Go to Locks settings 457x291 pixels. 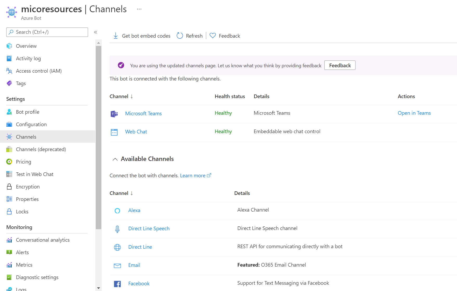coord(22,212)
